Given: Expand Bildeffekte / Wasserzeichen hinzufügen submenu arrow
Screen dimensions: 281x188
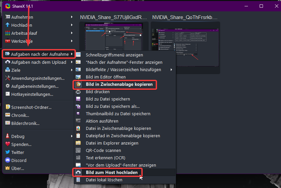Looking at the screenshot, I should coord(171,70).
